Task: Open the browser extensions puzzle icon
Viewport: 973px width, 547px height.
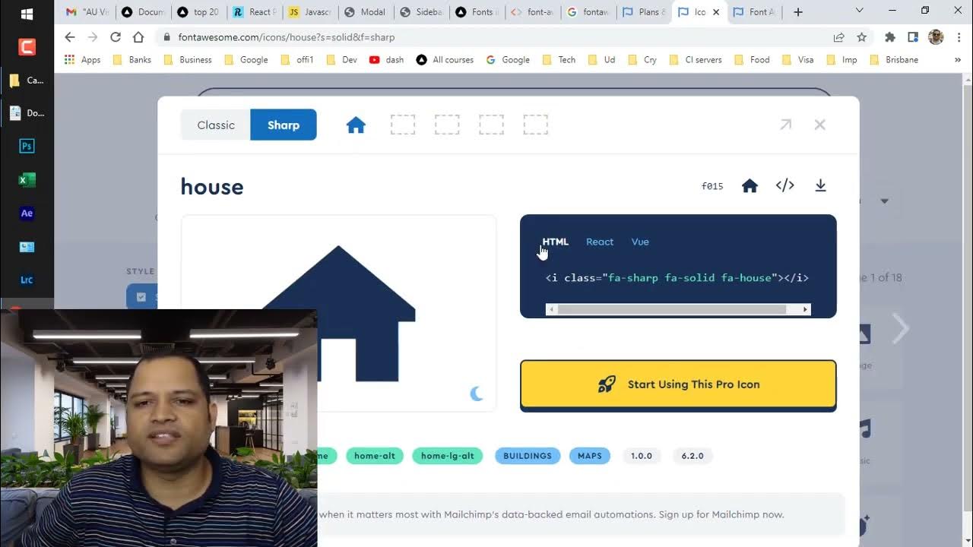Action: point(890,36)
